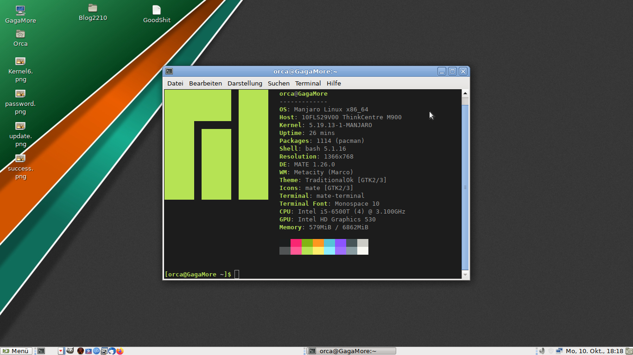Open the Orca home folder icon
The height and width of the screenshot is (355, 633).
pyautogui.click(x=20, y=38)
